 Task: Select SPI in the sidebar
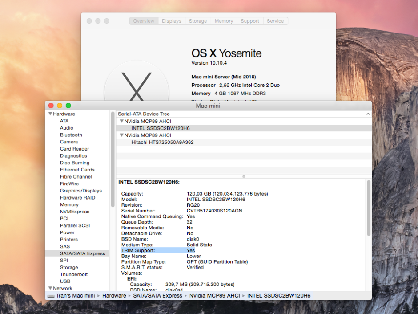(64, 261)
